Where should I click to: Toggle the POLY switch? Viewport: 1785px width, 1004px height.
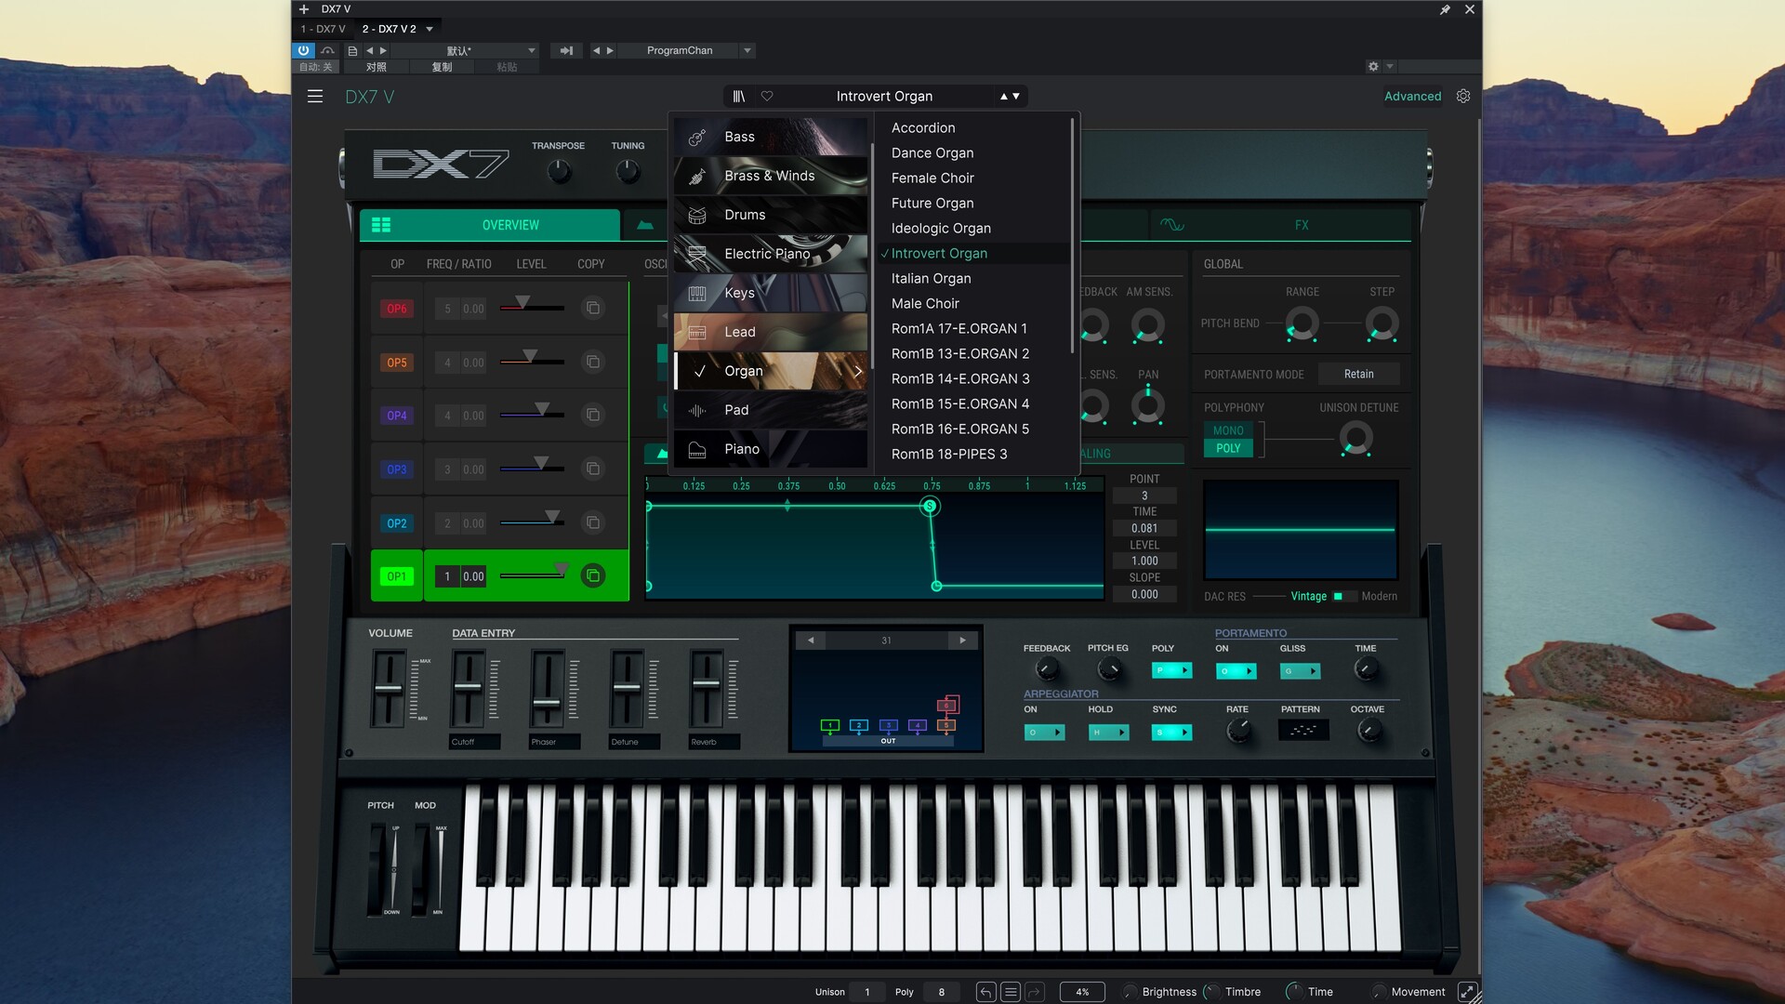click(x=1171, y=670)
